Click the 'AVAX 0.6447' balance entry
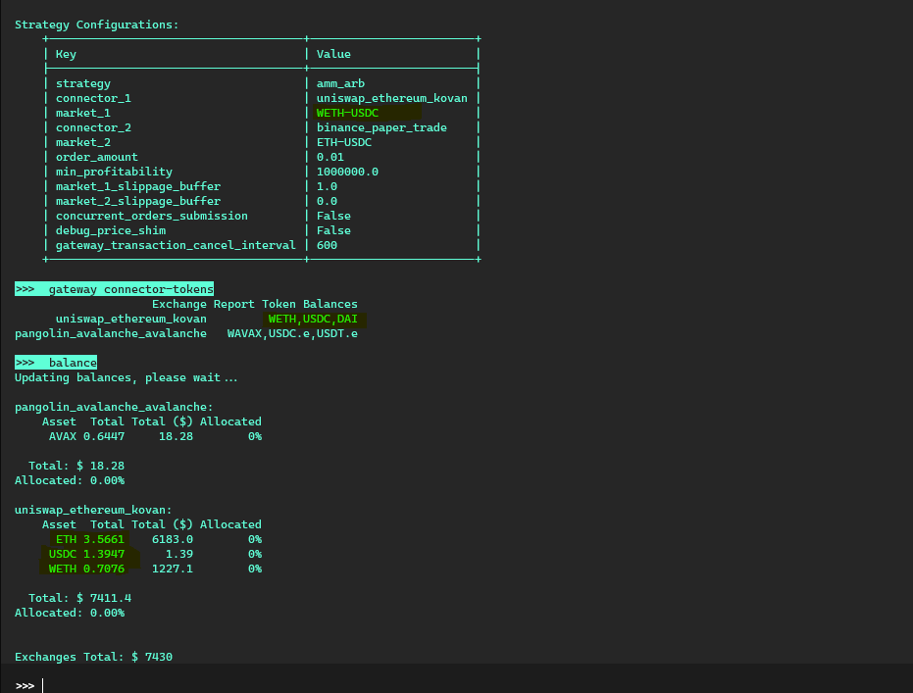913x693 pixels. 86,436
